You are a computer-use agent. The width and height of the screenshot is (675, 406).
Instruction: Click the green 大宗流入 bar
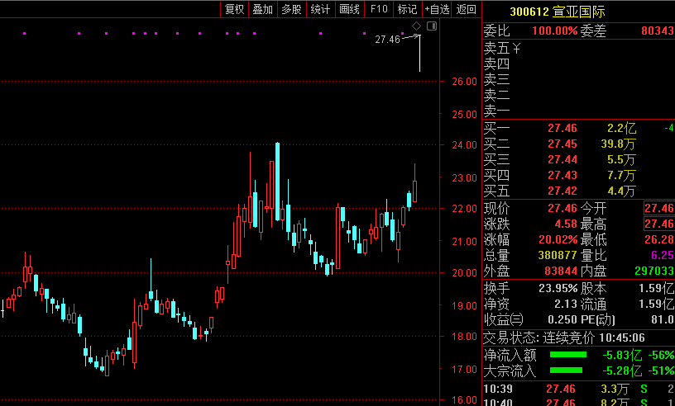[x=567, y=371]
